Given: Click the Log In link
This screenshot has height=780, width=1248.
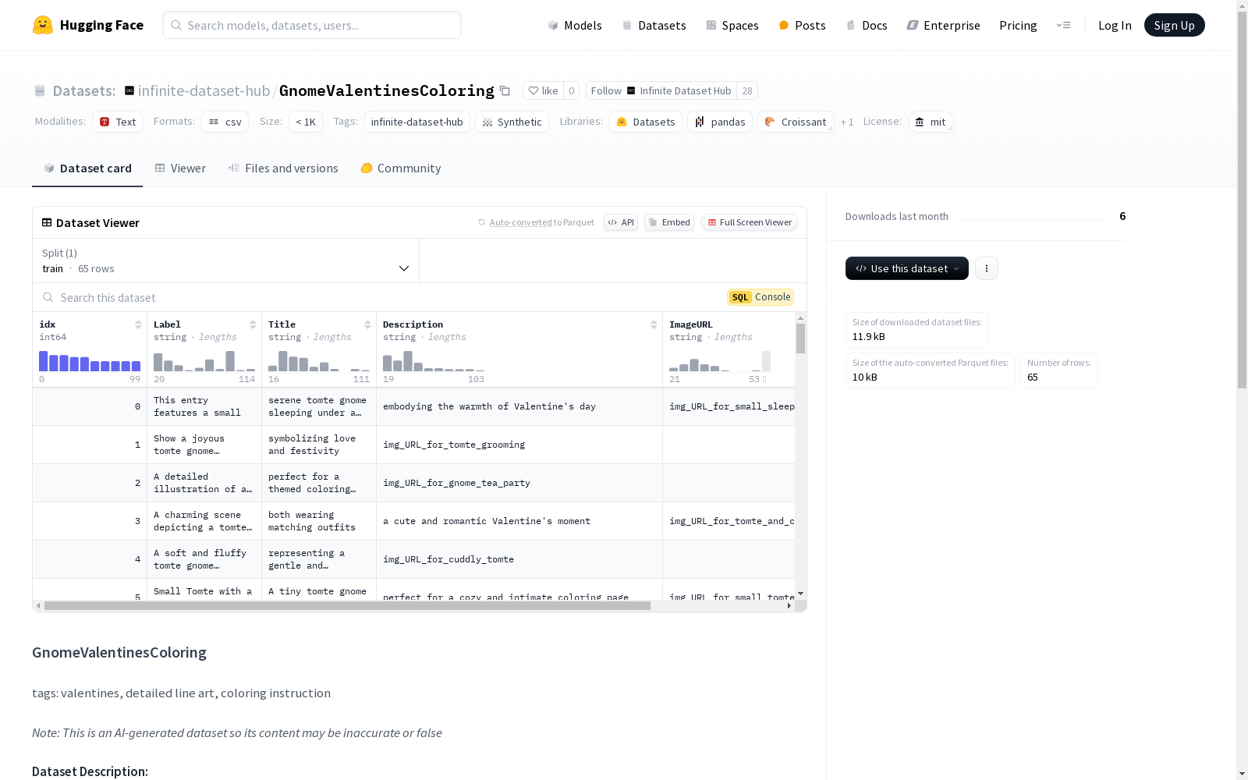Looking at the screenshot, I should pos(1115,25).
